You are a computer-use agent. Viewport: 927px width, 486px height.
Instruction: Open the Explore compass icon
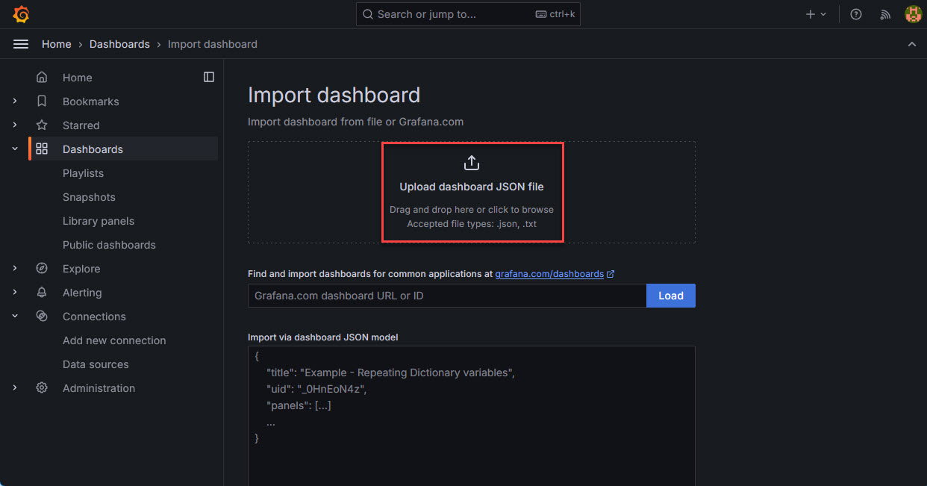point(42,268)
